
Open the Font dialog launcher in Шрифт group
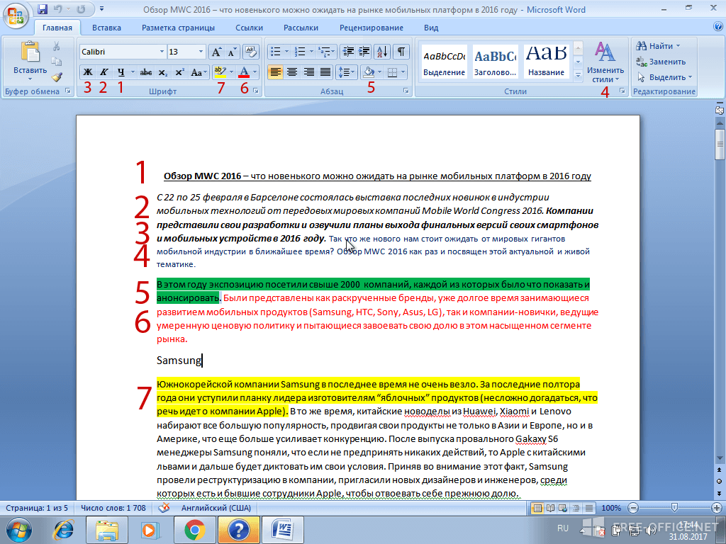[x=256, y=91]
